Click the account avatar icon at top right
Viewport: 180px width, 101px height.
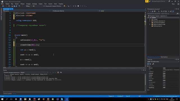(x=178, y=4)
